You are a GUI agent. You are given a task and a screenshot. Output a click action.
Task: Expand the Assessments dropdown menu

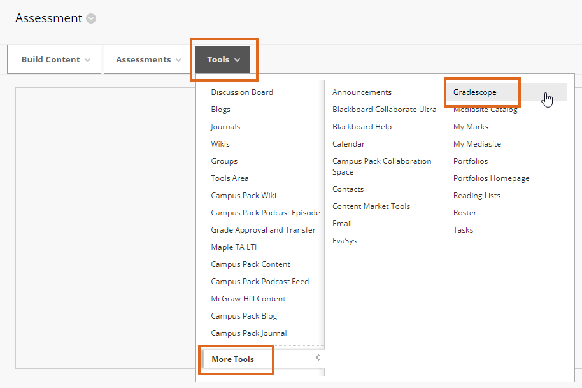click(148, 59)
